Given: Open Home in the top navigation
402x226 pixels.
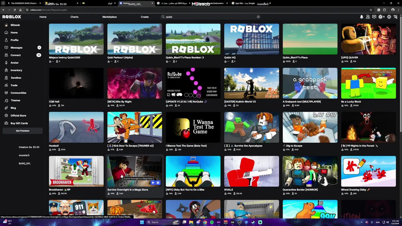Looking at the screenshot, I should tap(43, 17).
